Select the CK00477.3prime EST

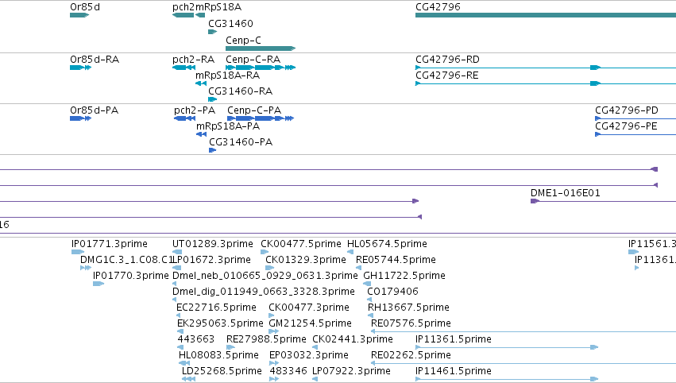(x=271, y=315)
